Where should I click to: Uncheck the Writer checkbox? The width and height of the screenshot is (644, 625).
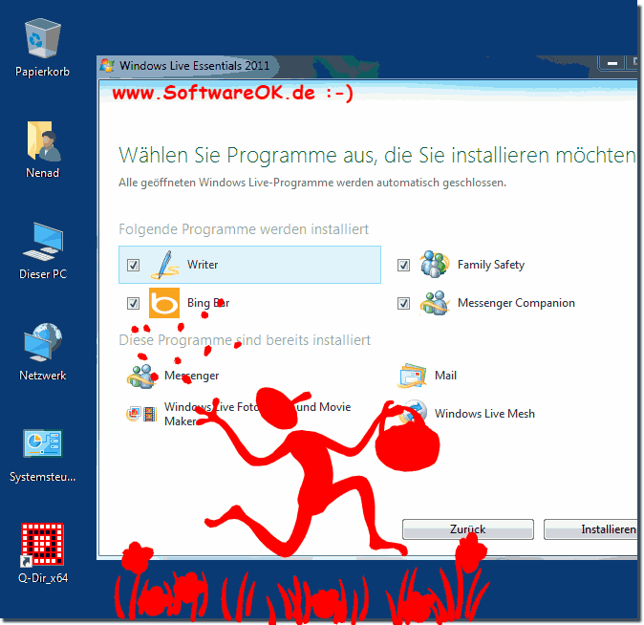click(133, 265)
